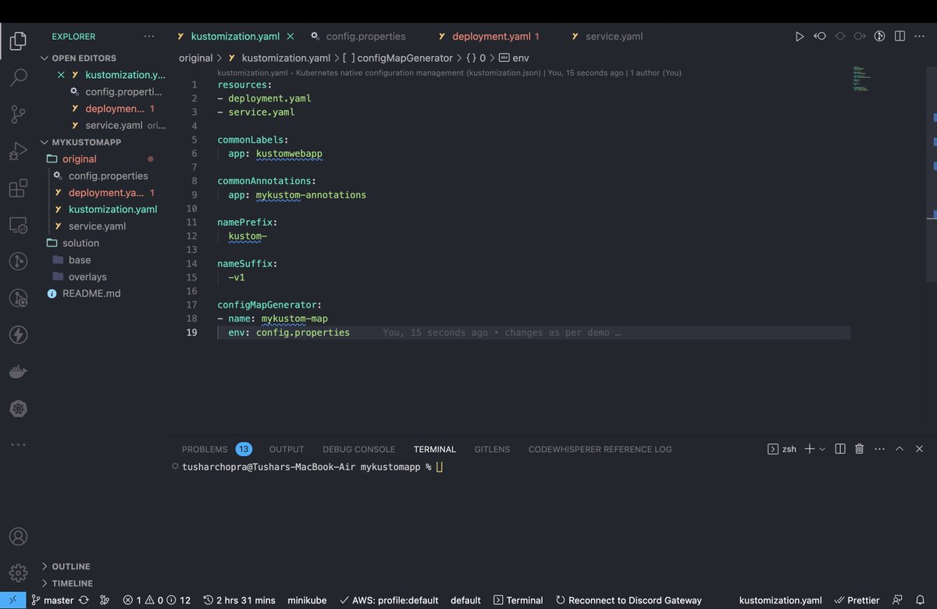Open the Extensions view
Viewport: 937px width, 609px height.
tap(18, 189)
